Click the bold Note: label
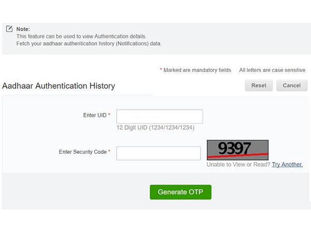Image resolution: width=311 pixels, height=233 pixels. click(23, 29)
